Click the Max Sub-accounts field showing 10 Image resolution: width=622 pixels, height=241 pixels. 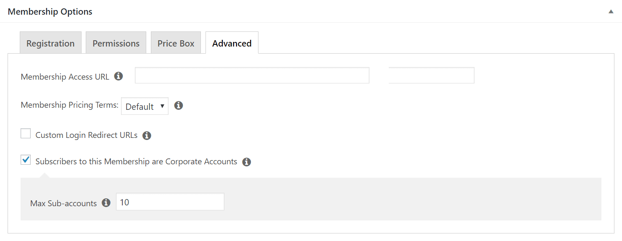click(170, 202)
